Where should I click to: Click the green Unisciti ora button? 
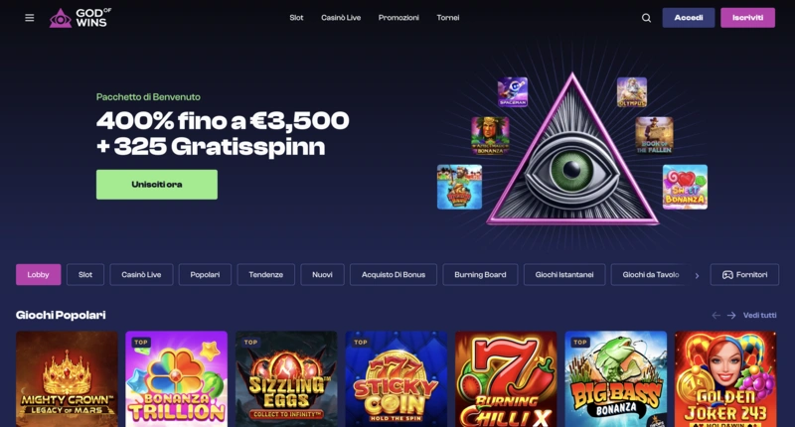tap(157, 185)
